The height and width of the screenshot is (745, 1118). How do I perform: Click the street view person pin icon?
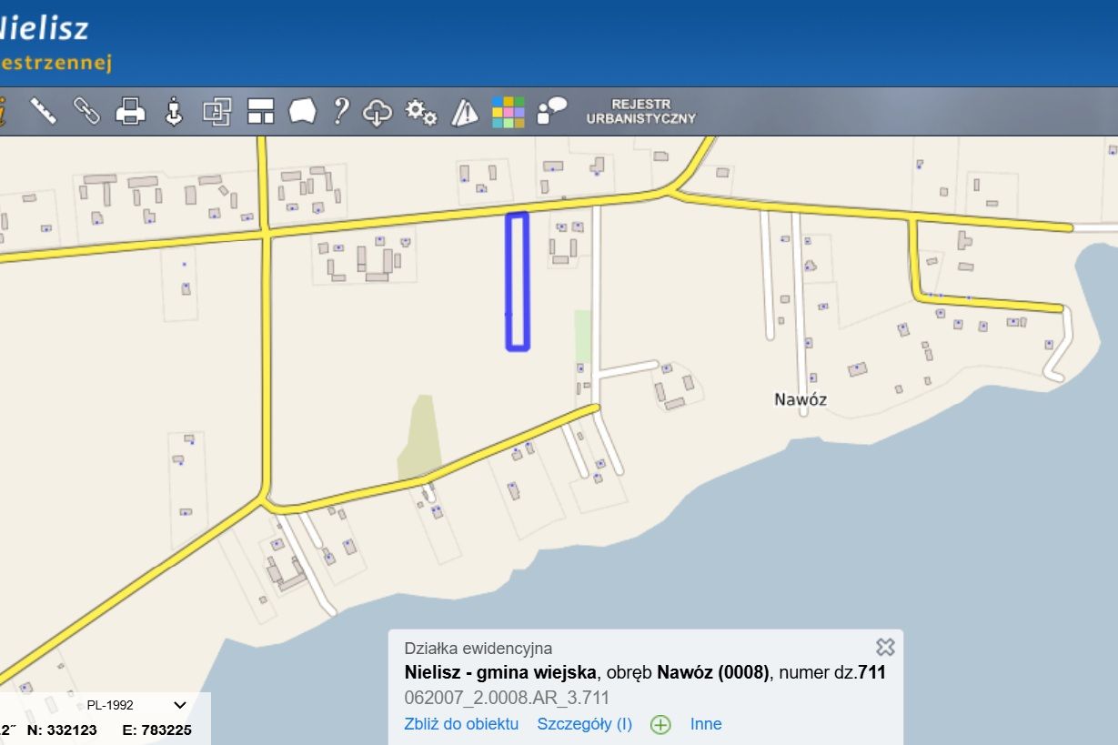[174, 111]
